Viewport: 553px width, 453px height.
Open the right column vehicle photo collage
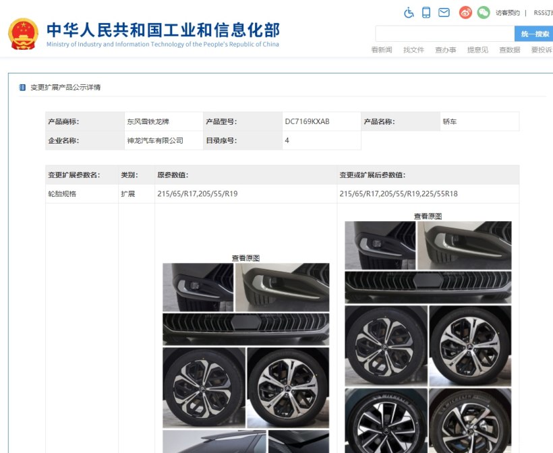tap(428, 337)
